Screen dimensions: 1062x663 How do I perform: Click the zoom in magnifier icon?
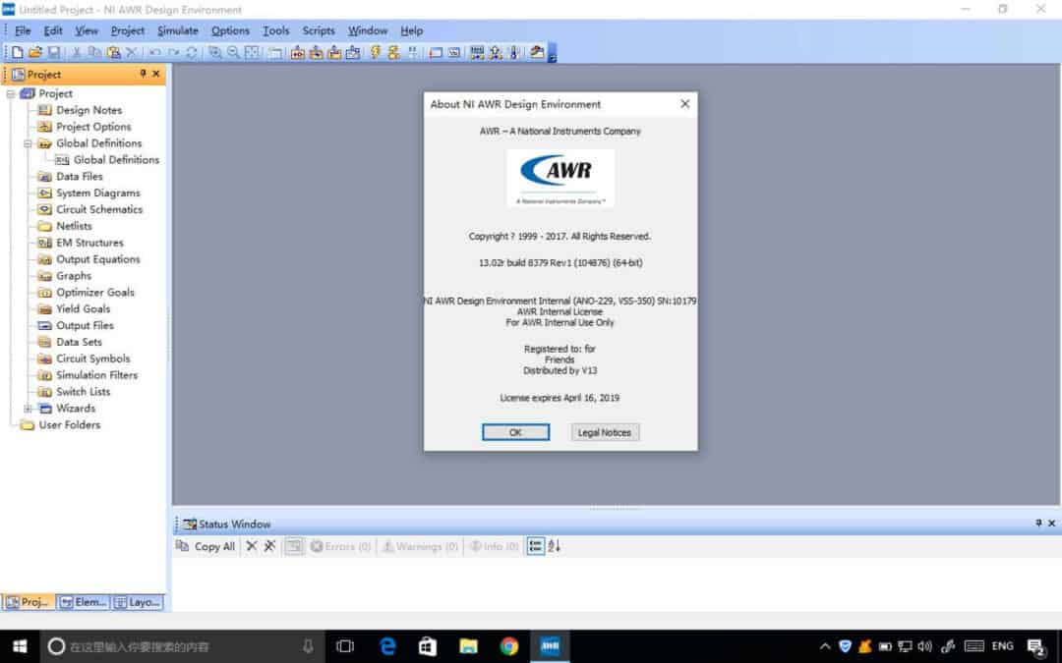[x=215, y=52]
